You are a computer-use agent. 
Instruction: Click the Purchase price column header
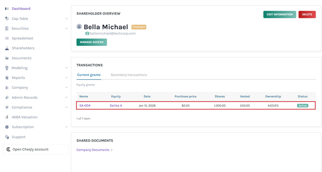click(x=185, y=96)
